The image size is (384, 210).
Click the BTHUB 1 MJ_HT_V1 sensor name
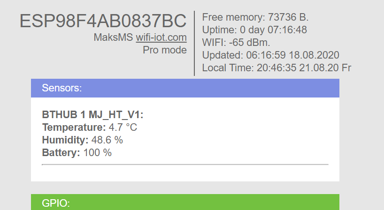tap(93, 115)
